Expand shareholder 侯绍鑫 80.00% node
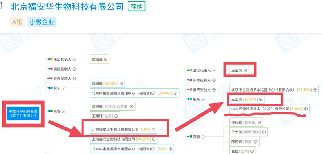322x154 pixels. [x=121, y=83]
